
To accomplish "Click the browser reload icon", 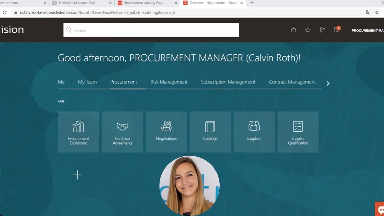I will (x=4, y=12).
